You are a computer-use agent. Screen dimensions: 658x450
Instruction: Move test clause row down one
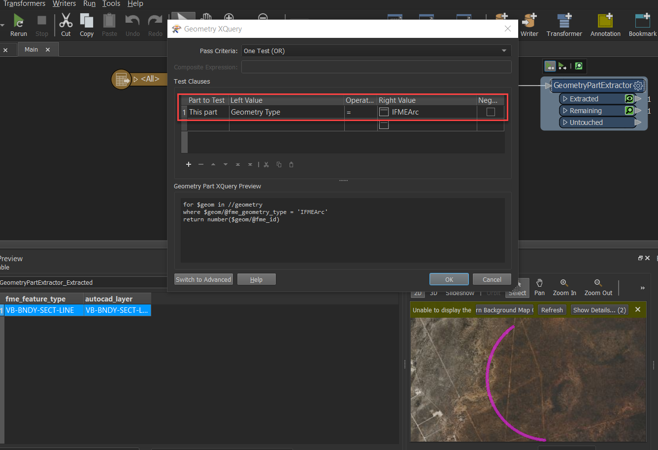226,164
